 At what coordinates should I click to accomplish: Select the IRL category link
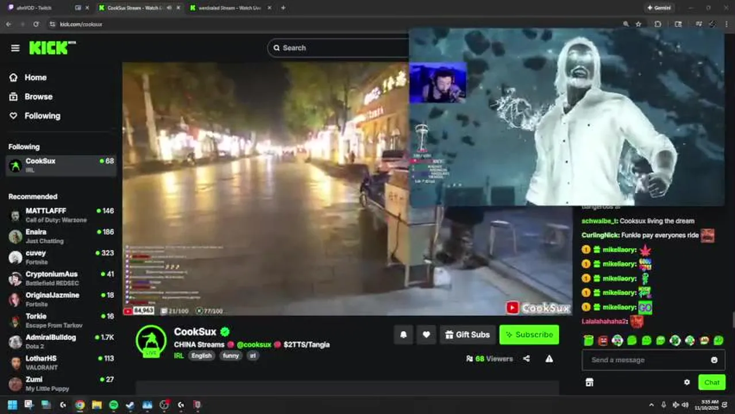tap(179, 355)
